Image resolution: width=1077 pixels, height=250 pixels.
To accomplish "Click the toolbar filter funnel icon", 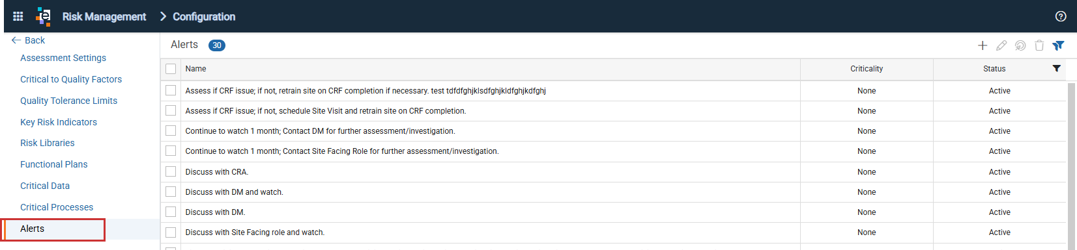I will pos(1058,45).
